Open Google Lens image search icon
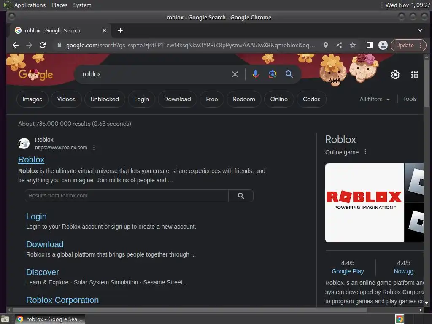The height and width of the screenshot is (324, 432). 272,74
